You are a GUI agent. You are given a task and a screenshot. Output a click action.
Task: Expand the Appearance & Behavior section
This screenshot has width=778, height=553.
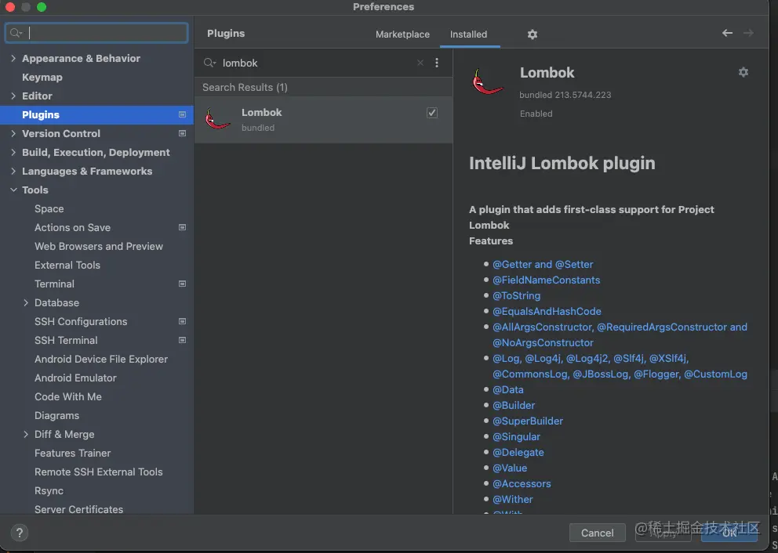pyautogui.click(x=13, y=58)
